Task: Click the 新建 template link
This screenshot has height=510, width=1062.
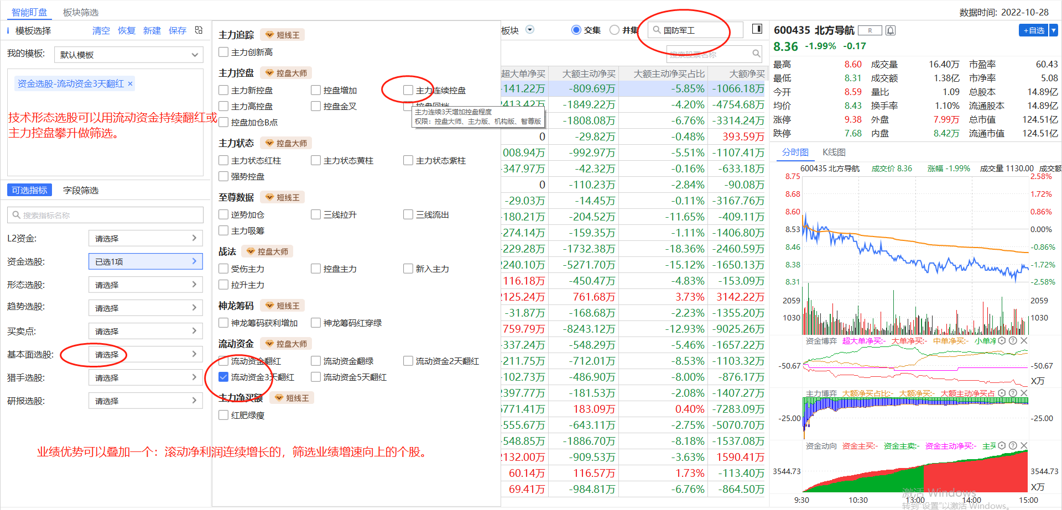Action: click(152, 30)
